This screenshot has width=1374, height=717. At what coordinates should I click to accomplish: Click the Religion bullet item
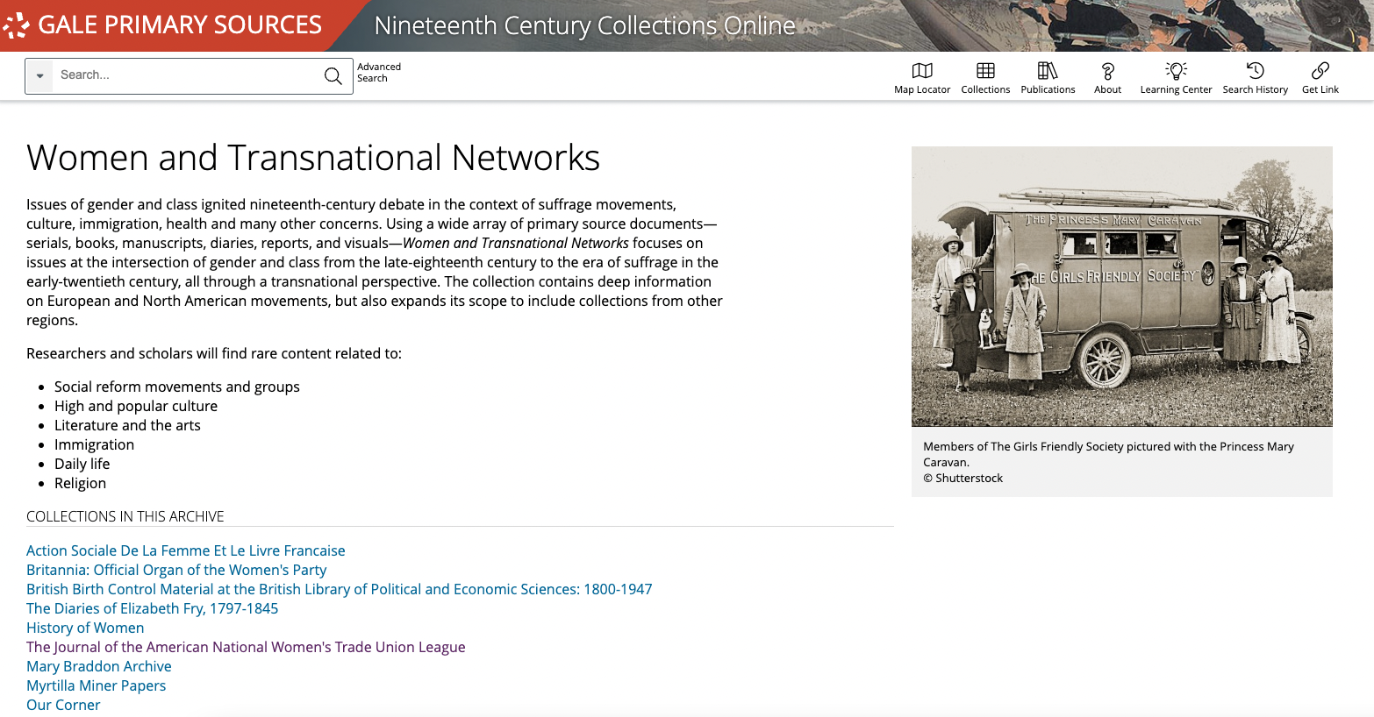click(x=80, y=483)
